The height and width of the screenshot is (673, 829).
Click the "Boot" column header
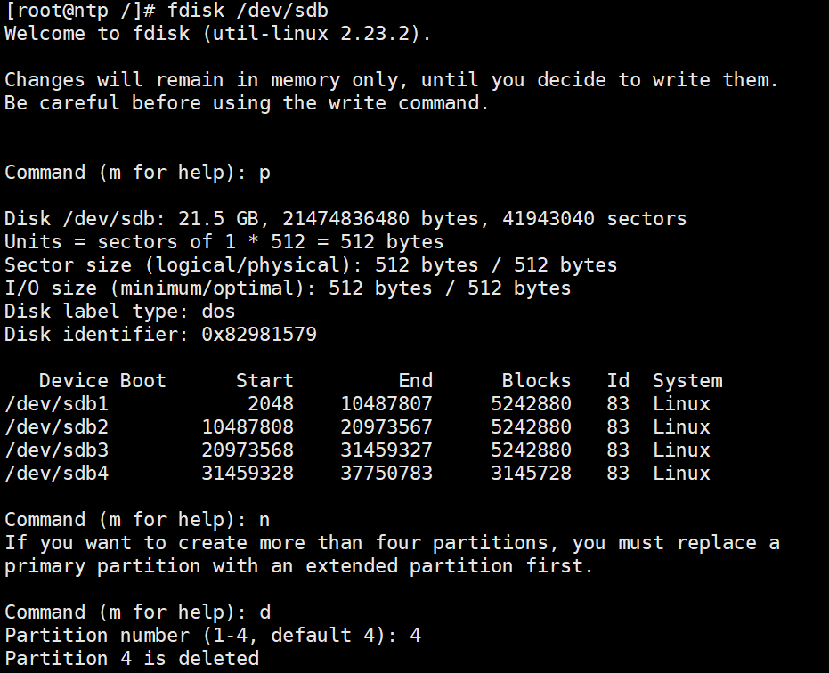tap(143, 381)
